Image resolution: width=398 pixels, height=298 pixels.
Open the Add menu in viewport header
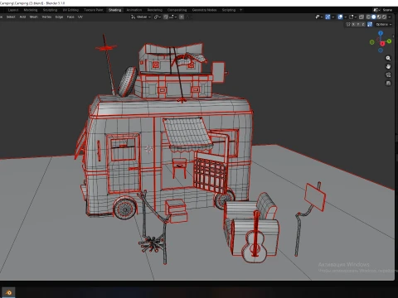pyautogui.click(x=22, y=17)
